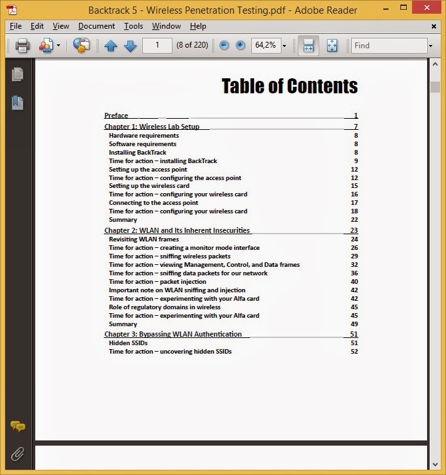The width and height of the screenshot is (446, 475).
Task: Open the collaborate/share icon
Action: (x=46, y=46)
